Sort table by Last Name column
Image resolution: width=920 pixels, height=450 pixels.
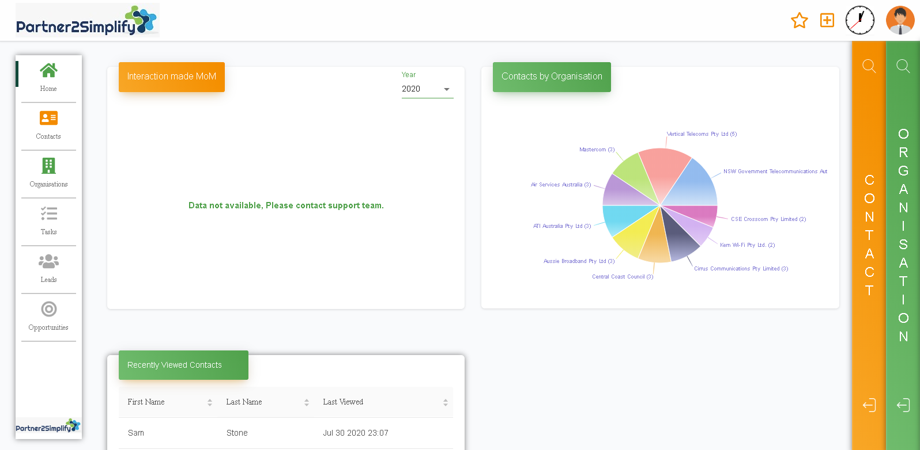306,402
